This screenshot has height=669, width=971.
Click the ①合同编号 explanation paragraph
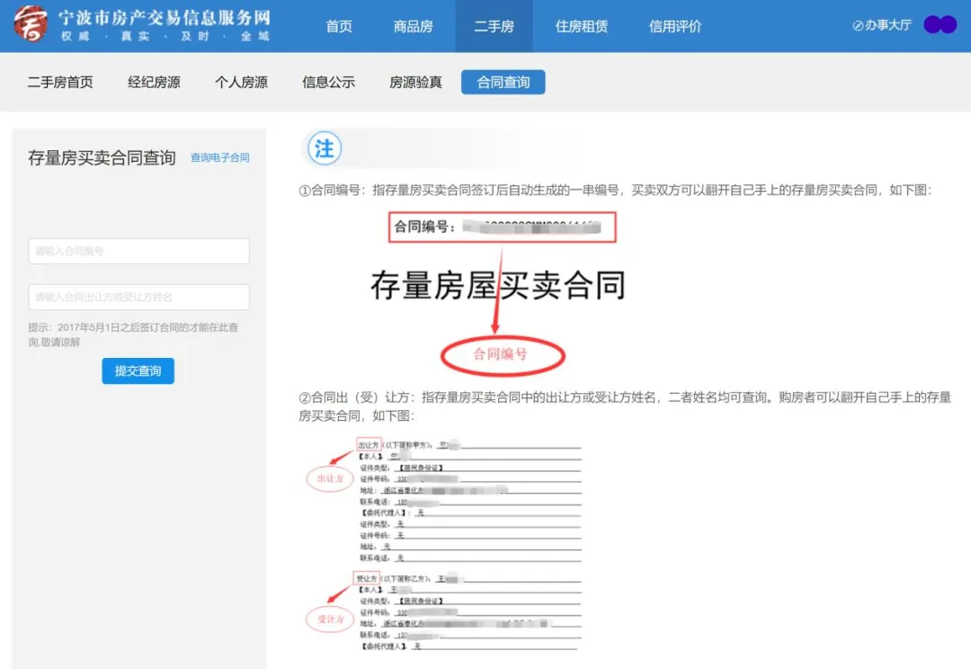(x=615, y=190)
